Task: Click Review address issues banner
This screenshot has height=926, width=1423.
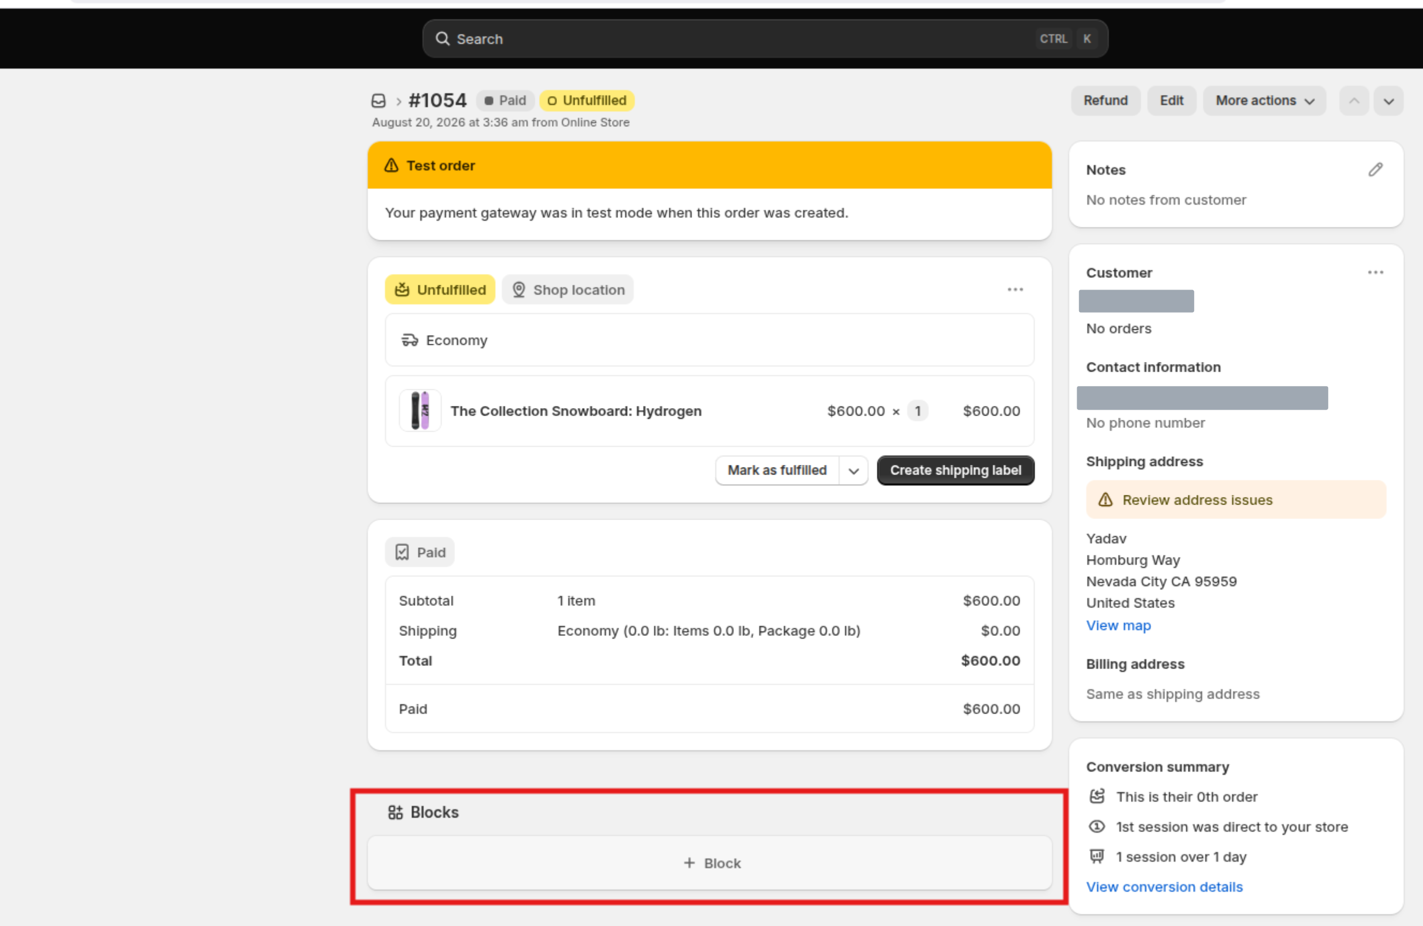Action: click(1235, 500)
